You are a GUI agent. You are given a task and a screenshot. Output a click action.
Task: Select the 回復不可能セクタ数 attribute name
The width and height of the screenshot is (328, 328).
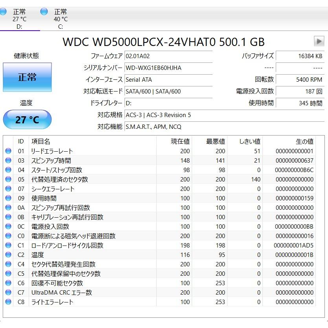click(57, 283)
